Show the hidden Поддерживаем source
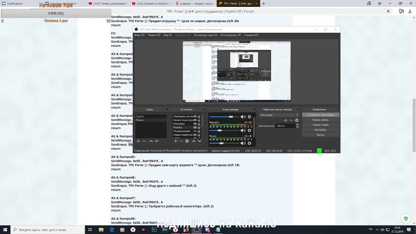The width and height of the screenshot is (416, 234). [x=195, y=131]
